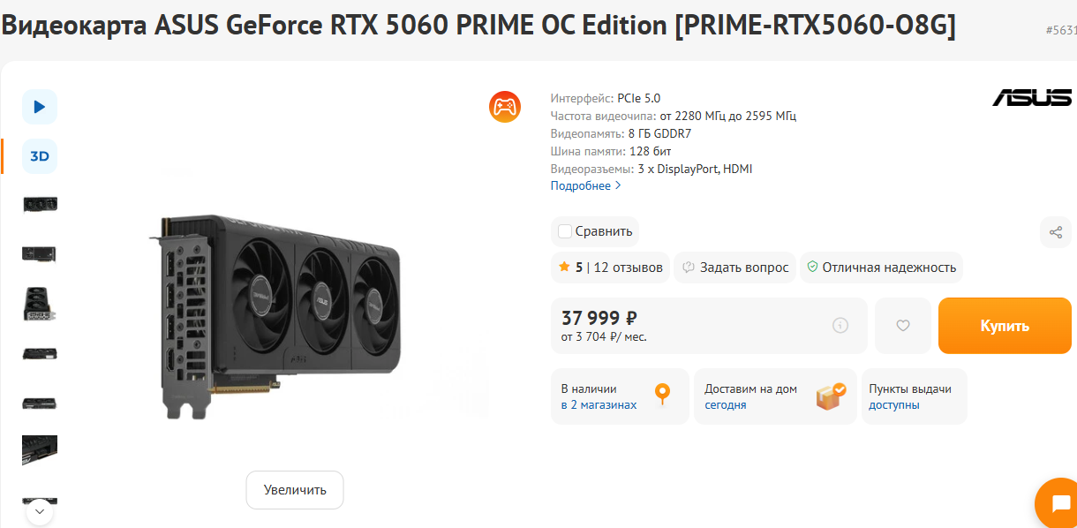This screenshot has width=1077, height=528.
Task: Open the 12 отзывов rating
Action: [x=628, y=268]
